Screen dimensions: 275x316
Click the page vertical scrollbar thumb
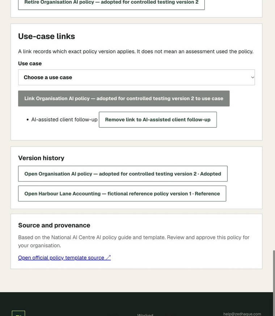click(274, 282)
